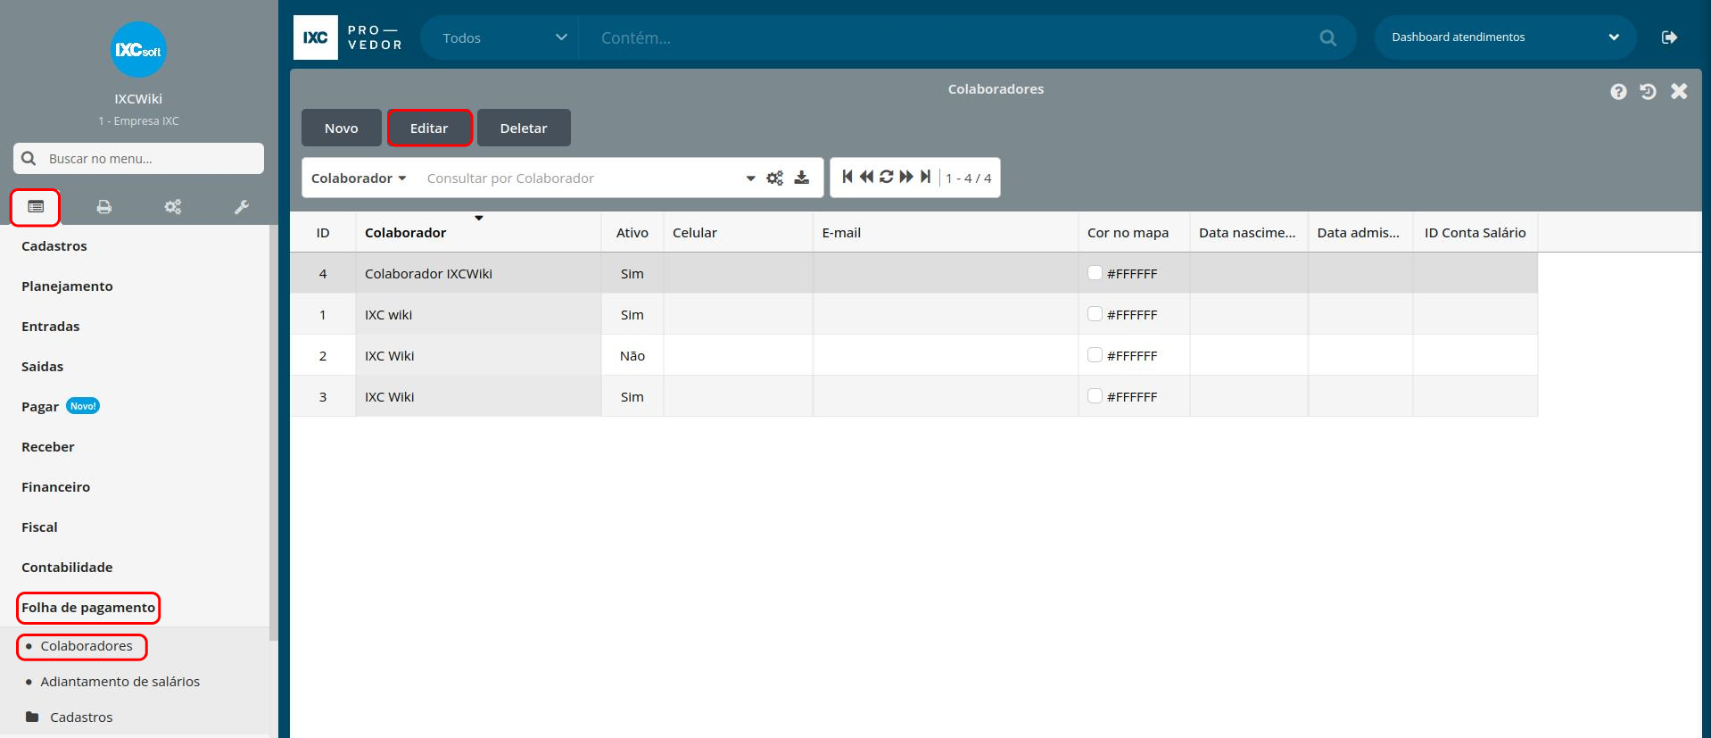Open the Saídas menu

42,367
